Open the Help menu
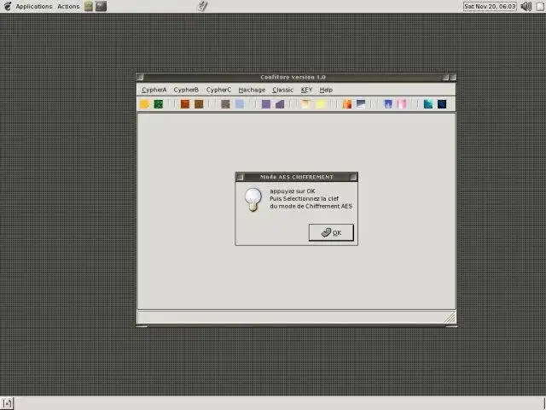Viewport: 546px width, 410px height. tap(326, 90)
